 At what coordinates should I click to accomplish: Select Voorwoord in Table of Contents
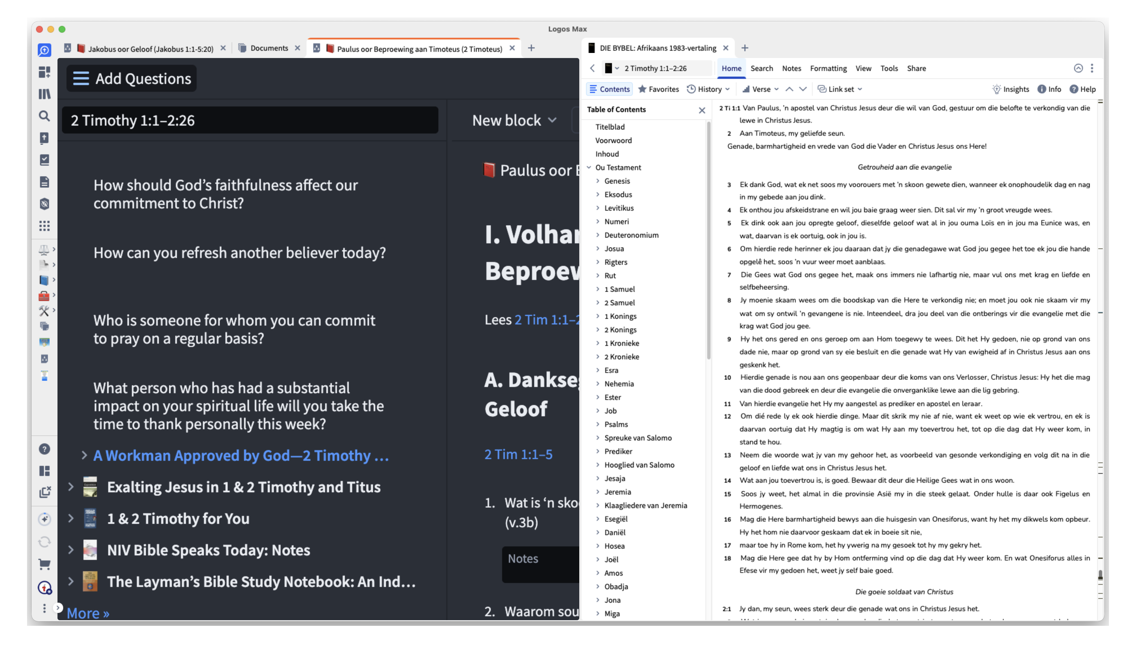pos(614,140)
